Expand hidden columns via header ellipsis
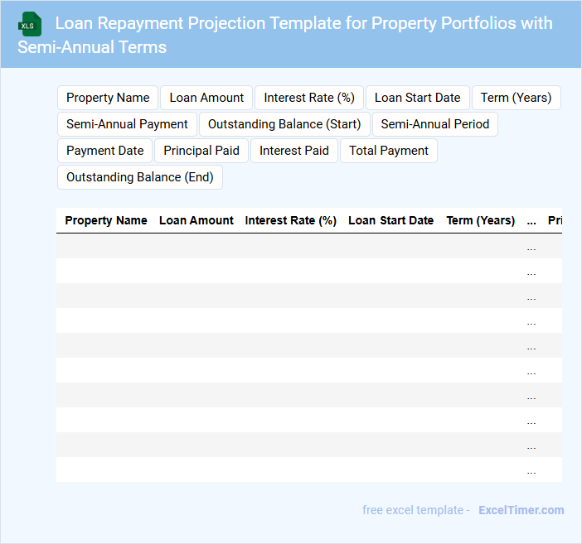Viewport: 582px width, 544px height. click(x=531, y=220)
